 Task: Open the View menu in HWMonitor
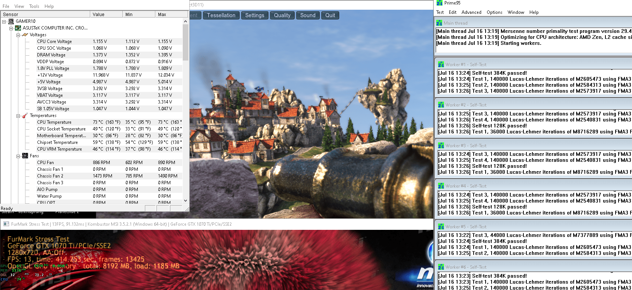pos(19,6)
